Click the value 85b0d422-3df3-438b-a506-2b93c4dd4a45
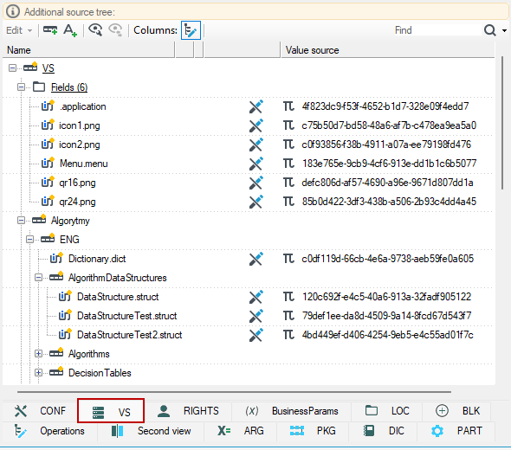This screenshot has width=511, height=450. click(x=389, y=202)
